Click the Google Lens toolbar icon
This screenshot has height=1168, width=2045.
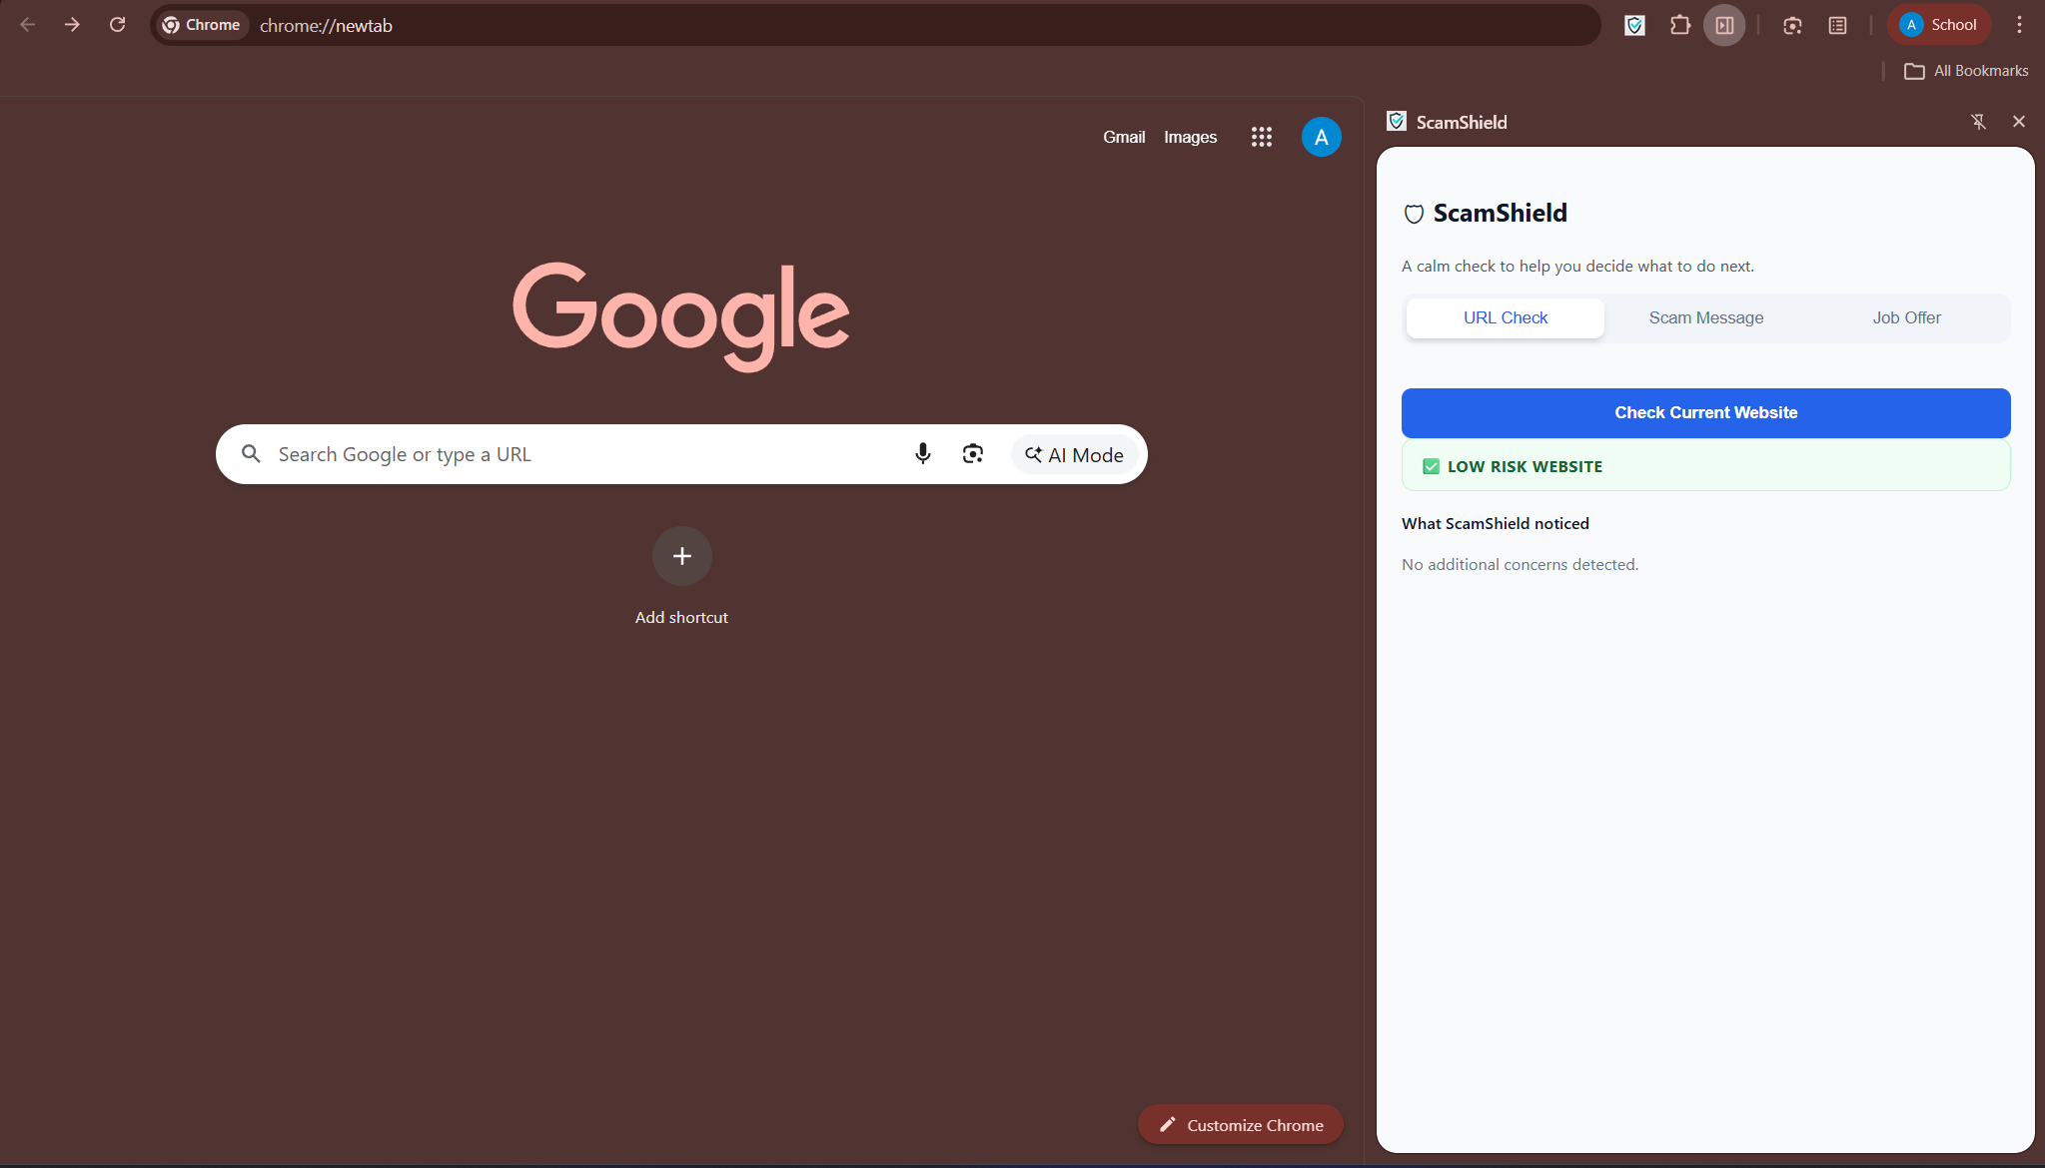[x=1792, y=25]
